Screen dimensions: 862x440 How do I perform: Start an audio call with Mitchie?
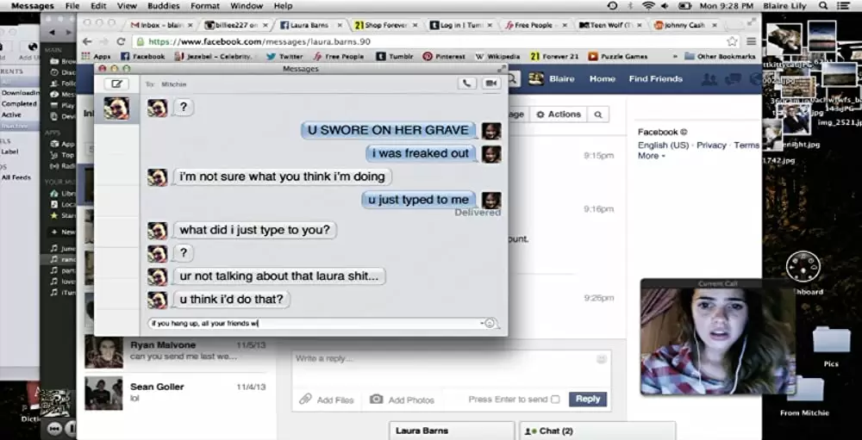point(467,84)
